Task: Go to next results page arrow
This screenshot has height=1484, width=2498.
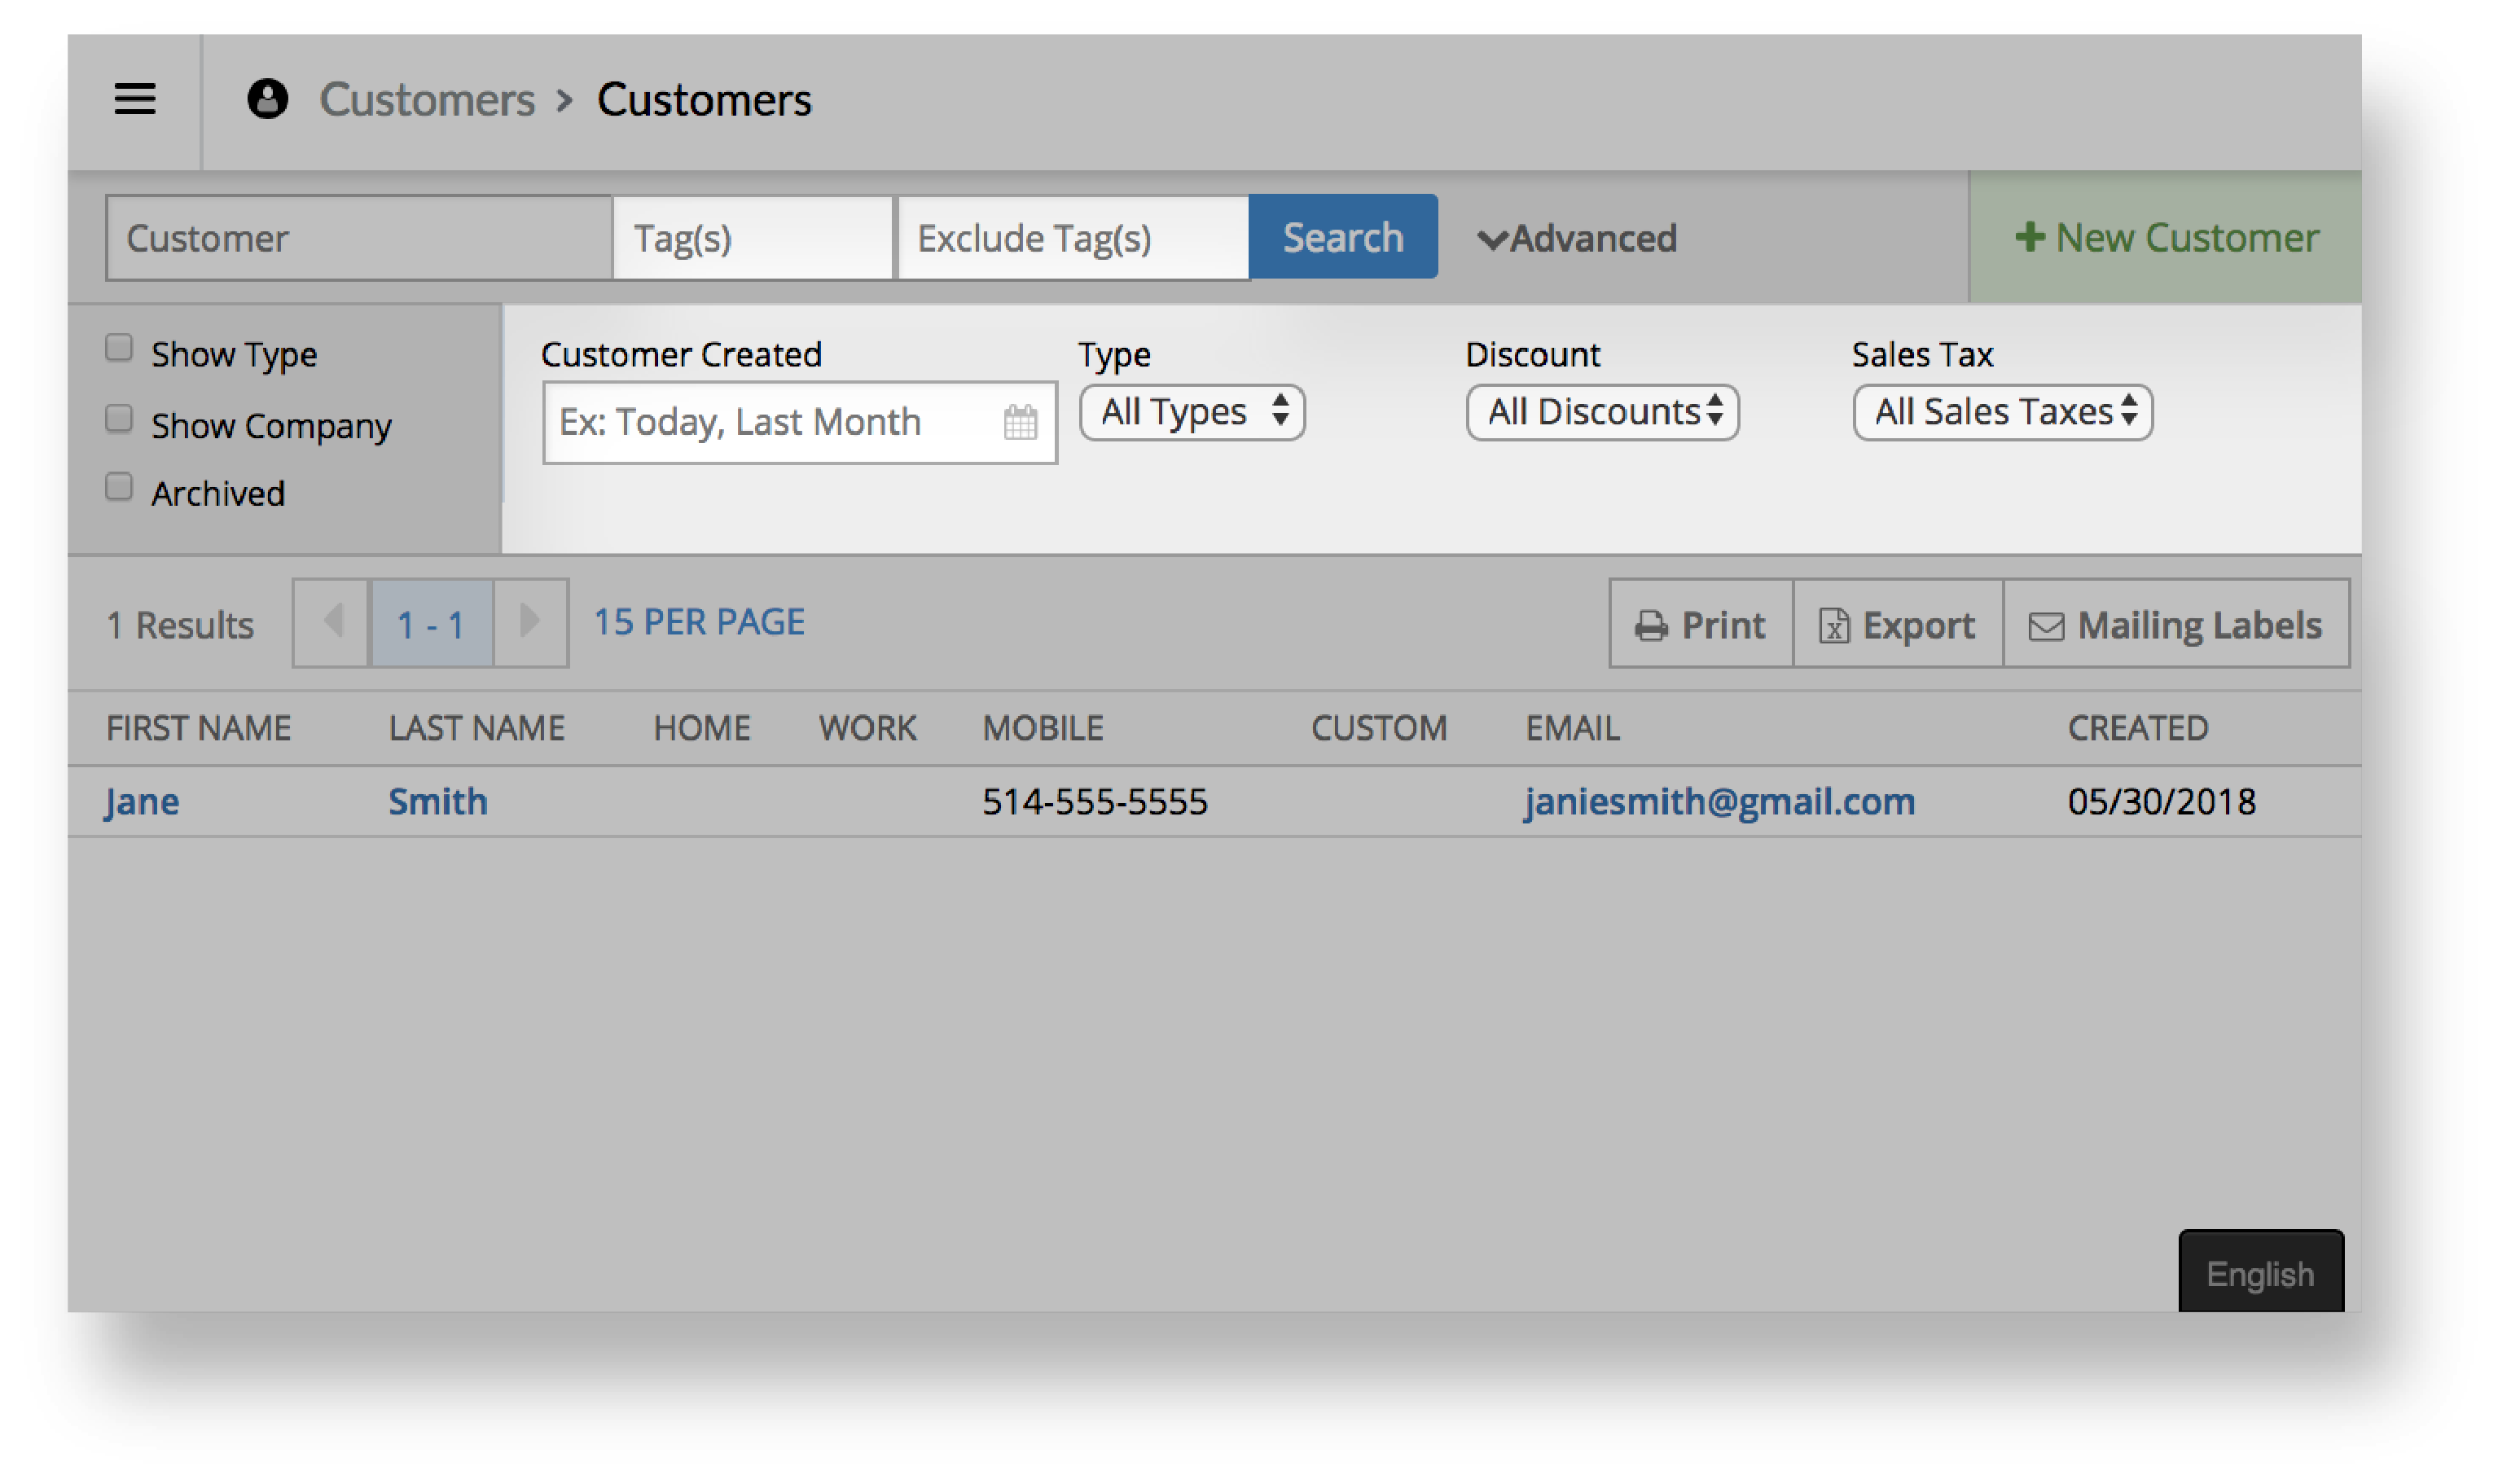Action: coord(530,622)
